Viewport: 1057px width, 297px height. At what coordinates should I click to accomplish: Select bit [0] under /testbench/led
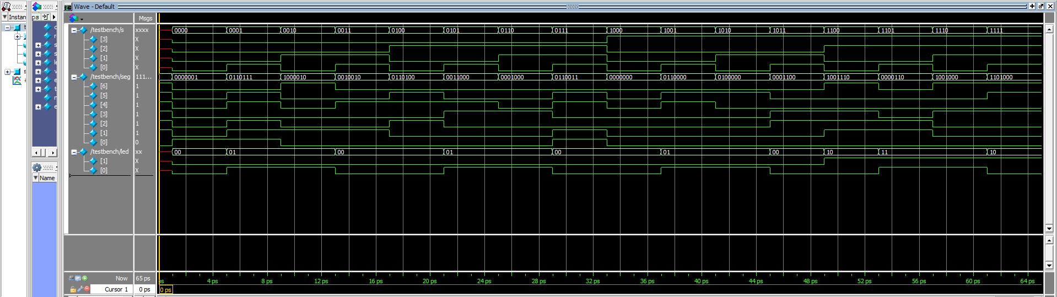(104, 170)
